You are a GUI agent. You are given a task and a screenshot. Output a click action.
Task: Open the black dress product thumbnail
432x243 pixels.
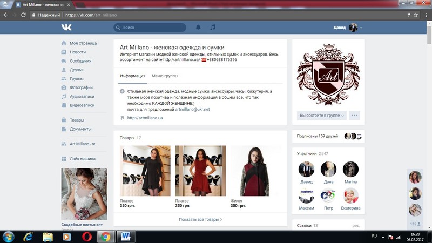[x=145, y=171]
